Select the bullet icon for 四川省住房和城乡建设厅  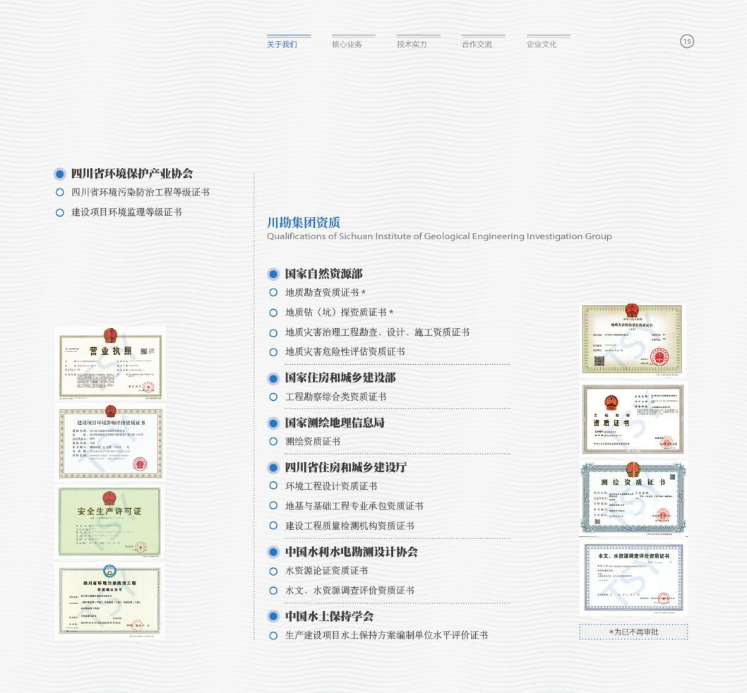coord(273,467)
